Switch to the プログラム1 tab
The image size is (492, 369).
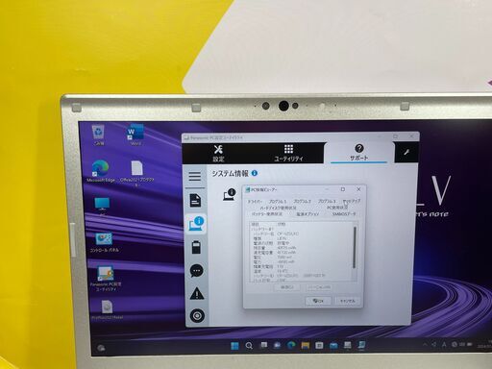pyautogui.click(x=278, y=202)
